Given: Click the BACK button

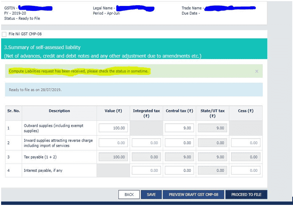Looking at the screenshot, I should pos(129,194).
